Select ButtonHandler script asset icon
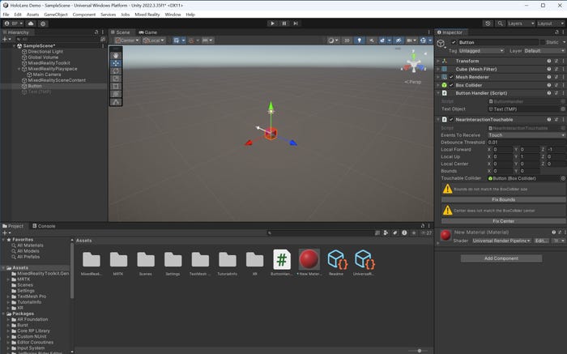 tap(282, 259)
